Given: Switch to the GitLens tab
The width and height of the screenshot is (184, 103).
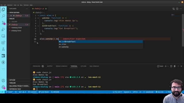Looking at the screenshot, I should coord(83,66).
